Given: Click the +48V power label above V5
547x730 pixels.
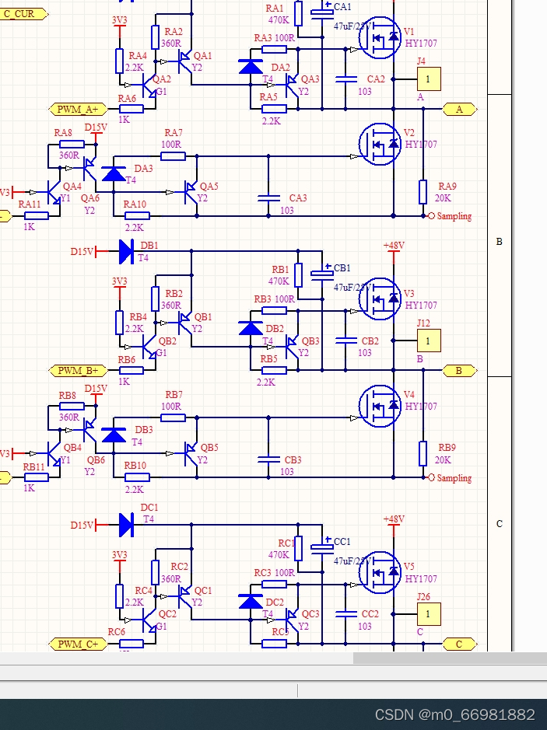Looking at the screenshot, I should (394, 519).
